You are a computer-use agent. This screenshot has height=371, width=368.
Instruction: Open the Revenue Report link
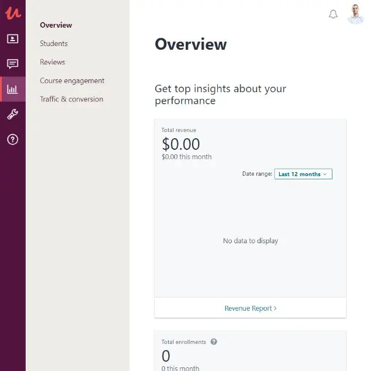click(x=250, y=308)
